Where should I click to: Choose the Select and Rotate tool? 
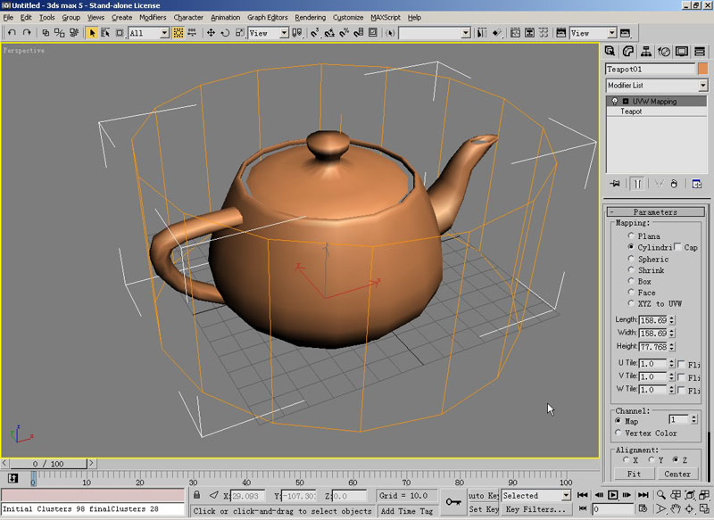tap(225, 33)
